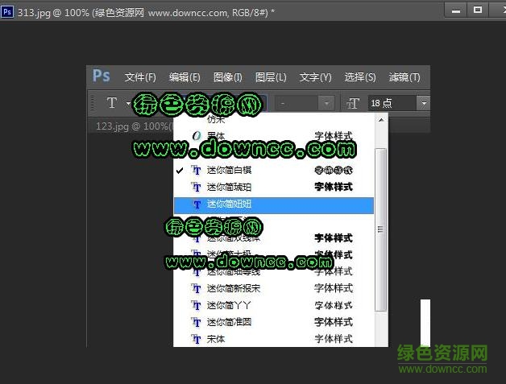This screenshot has width=506, height=384.
Task: Open the 文件(F) menu
Action: (x=140, y=77)
